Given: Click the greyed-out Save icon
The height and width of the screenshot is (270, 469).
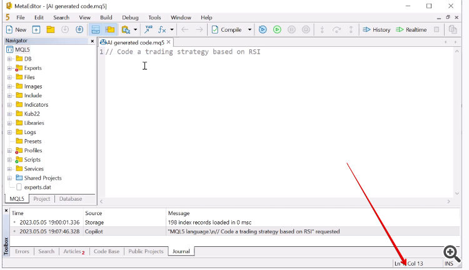Looking at the screenshot, I should 65,29.
